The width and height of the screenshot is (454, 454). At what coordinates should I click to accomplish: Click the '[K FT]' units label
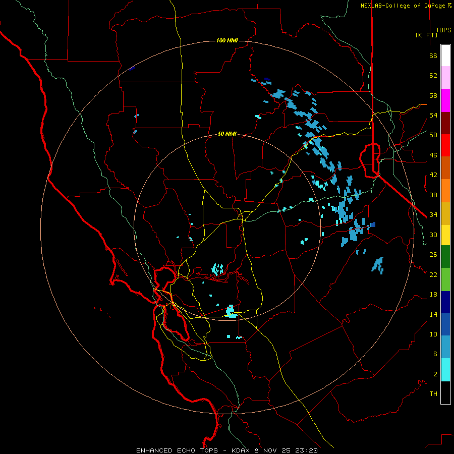click(426, 35)
